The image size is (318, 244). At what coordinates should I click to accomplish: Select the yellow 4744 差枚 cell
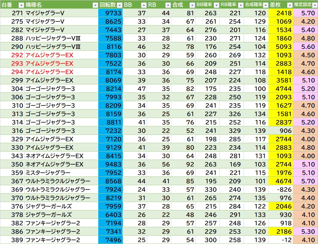click(281, 89)
